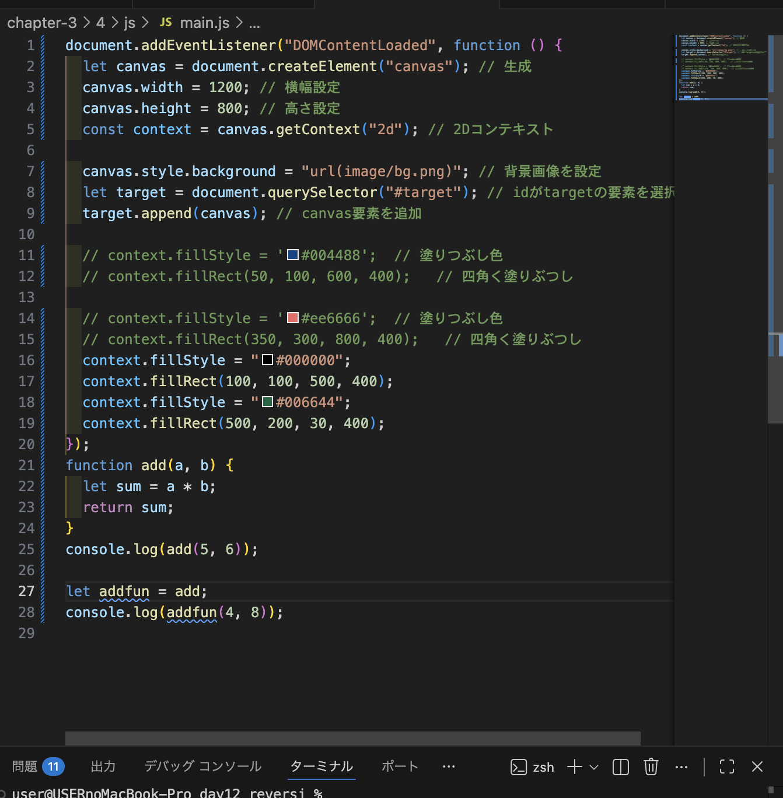Open color picker for #ee6666 swatch
The image size is (783, 798).
point(293,317)
